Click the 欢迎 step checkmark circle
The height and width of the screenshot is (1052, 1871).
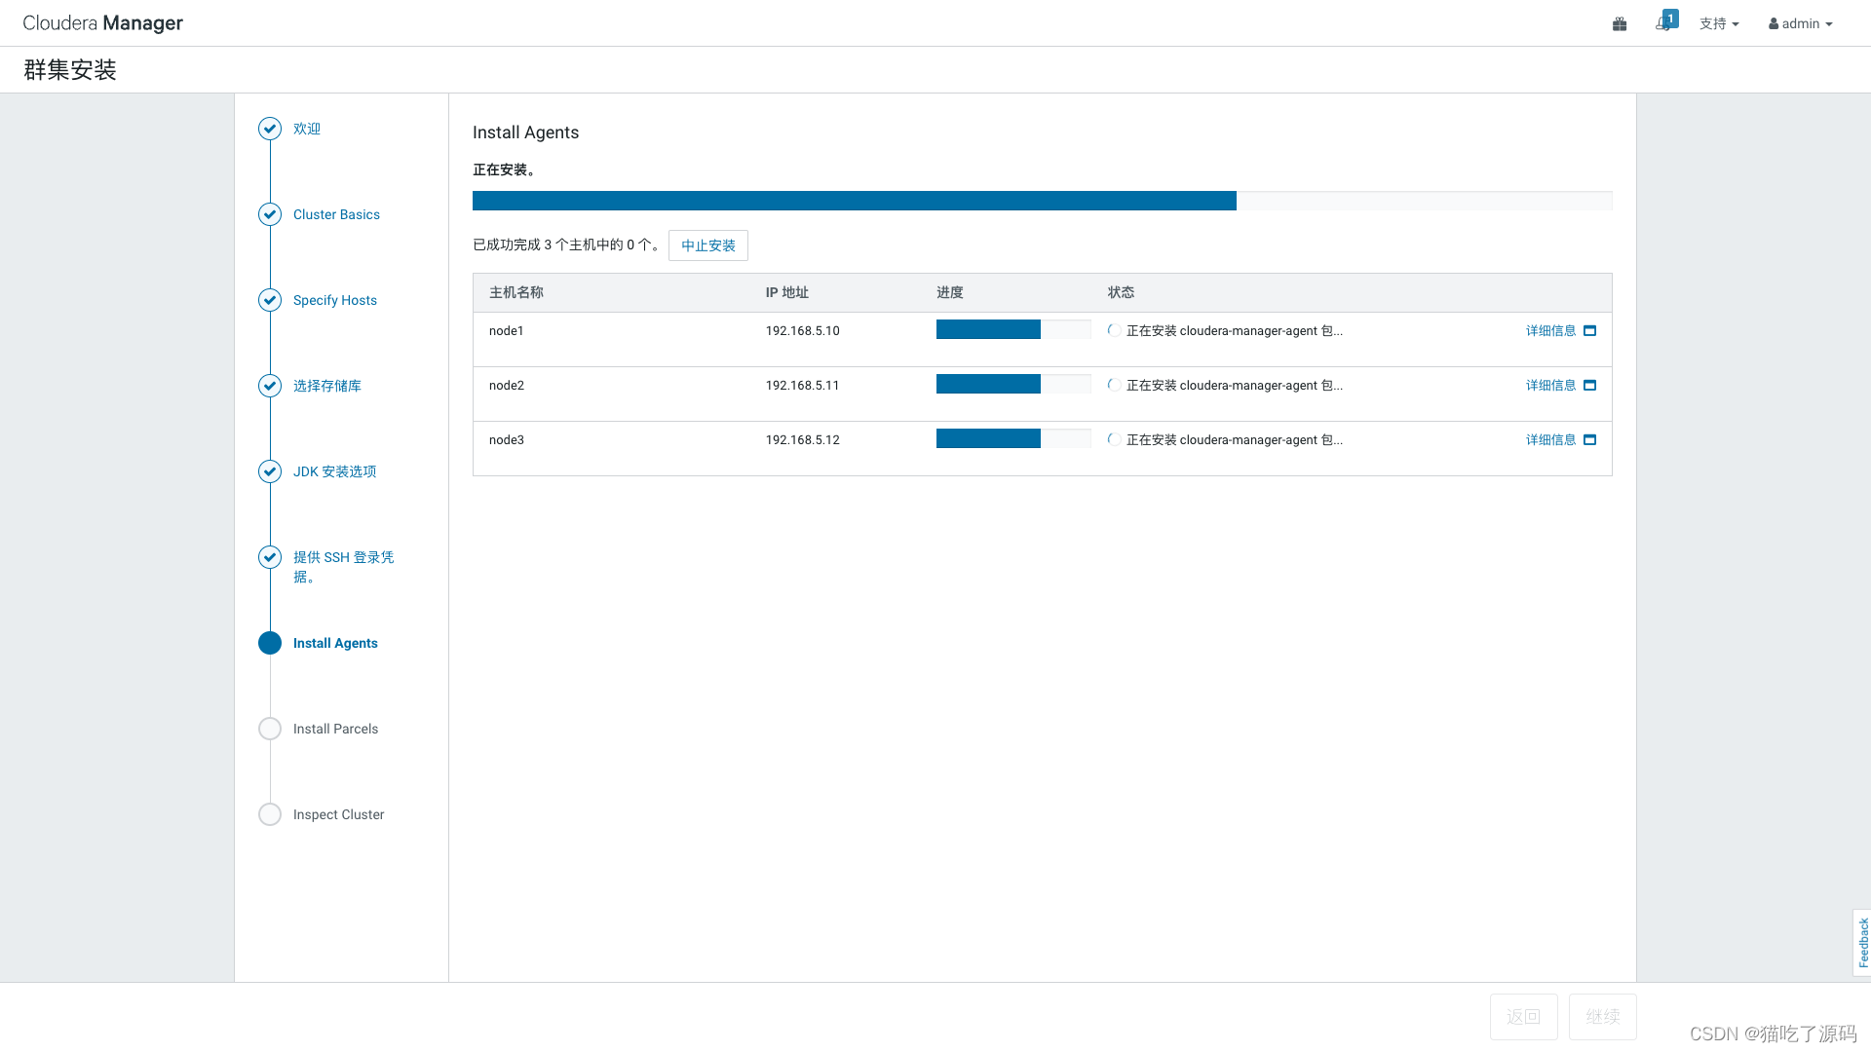coord(270,129)
